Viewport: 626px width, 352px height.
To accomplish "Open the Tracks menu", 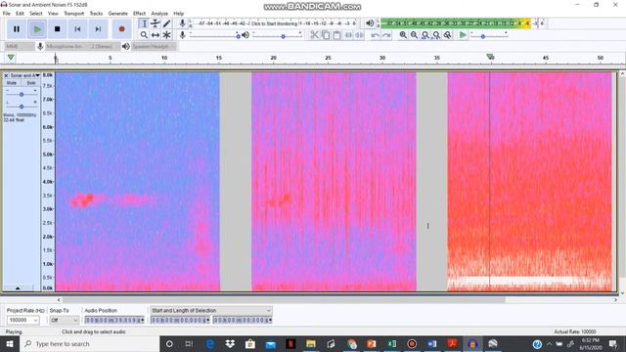I will (96, 13).
